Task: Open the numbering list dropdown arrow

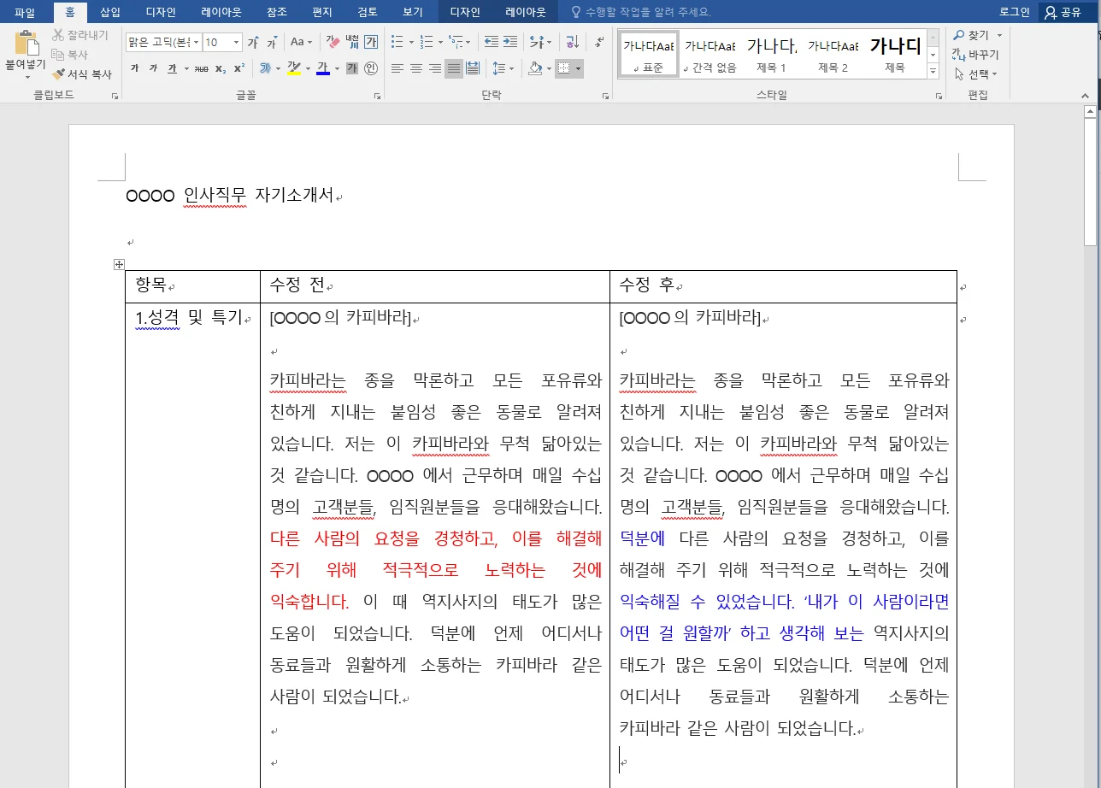Action: [440, 42]
